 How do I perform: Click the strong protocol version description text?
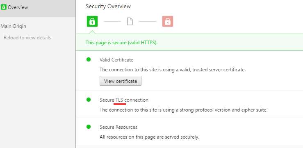[x=184, y=110]
